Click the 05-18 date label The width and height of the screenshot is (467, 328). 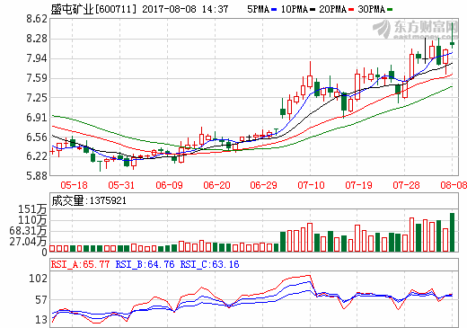click(x=74, y=185)
